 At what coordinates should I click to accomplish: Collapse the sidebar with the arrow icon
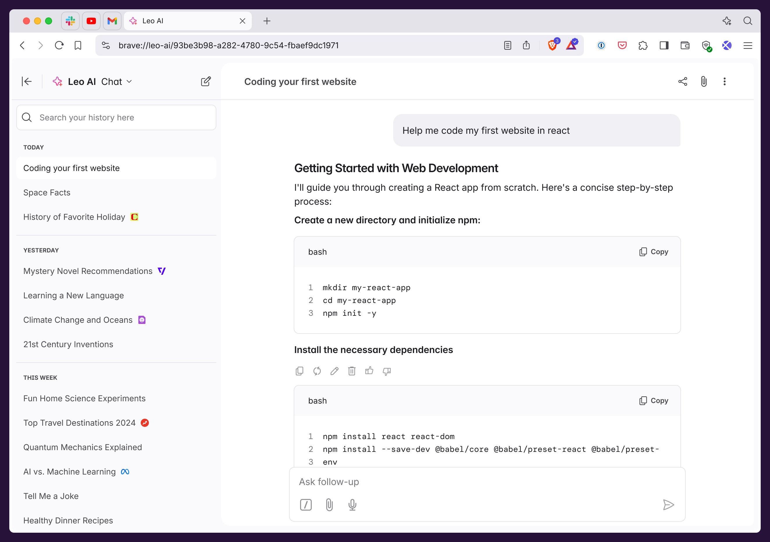[x=26, y=81]
